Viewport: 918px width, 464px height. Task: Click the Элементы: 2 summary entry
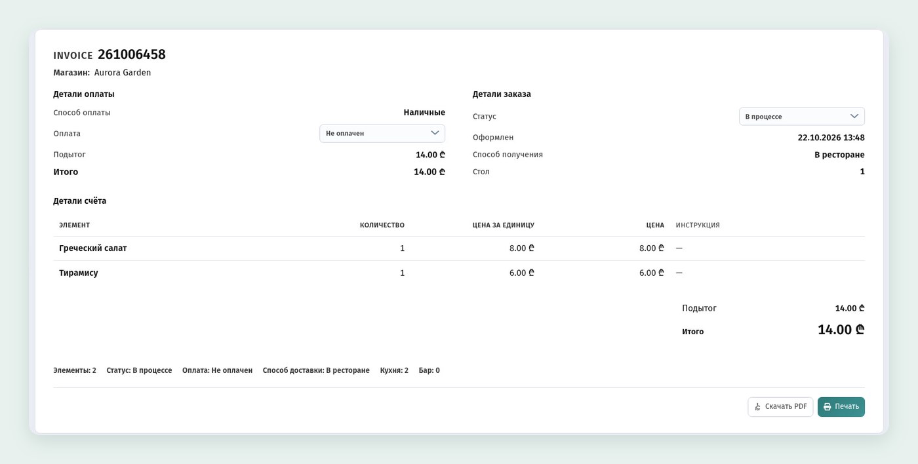pyautogui.click(x=75, y=370)
